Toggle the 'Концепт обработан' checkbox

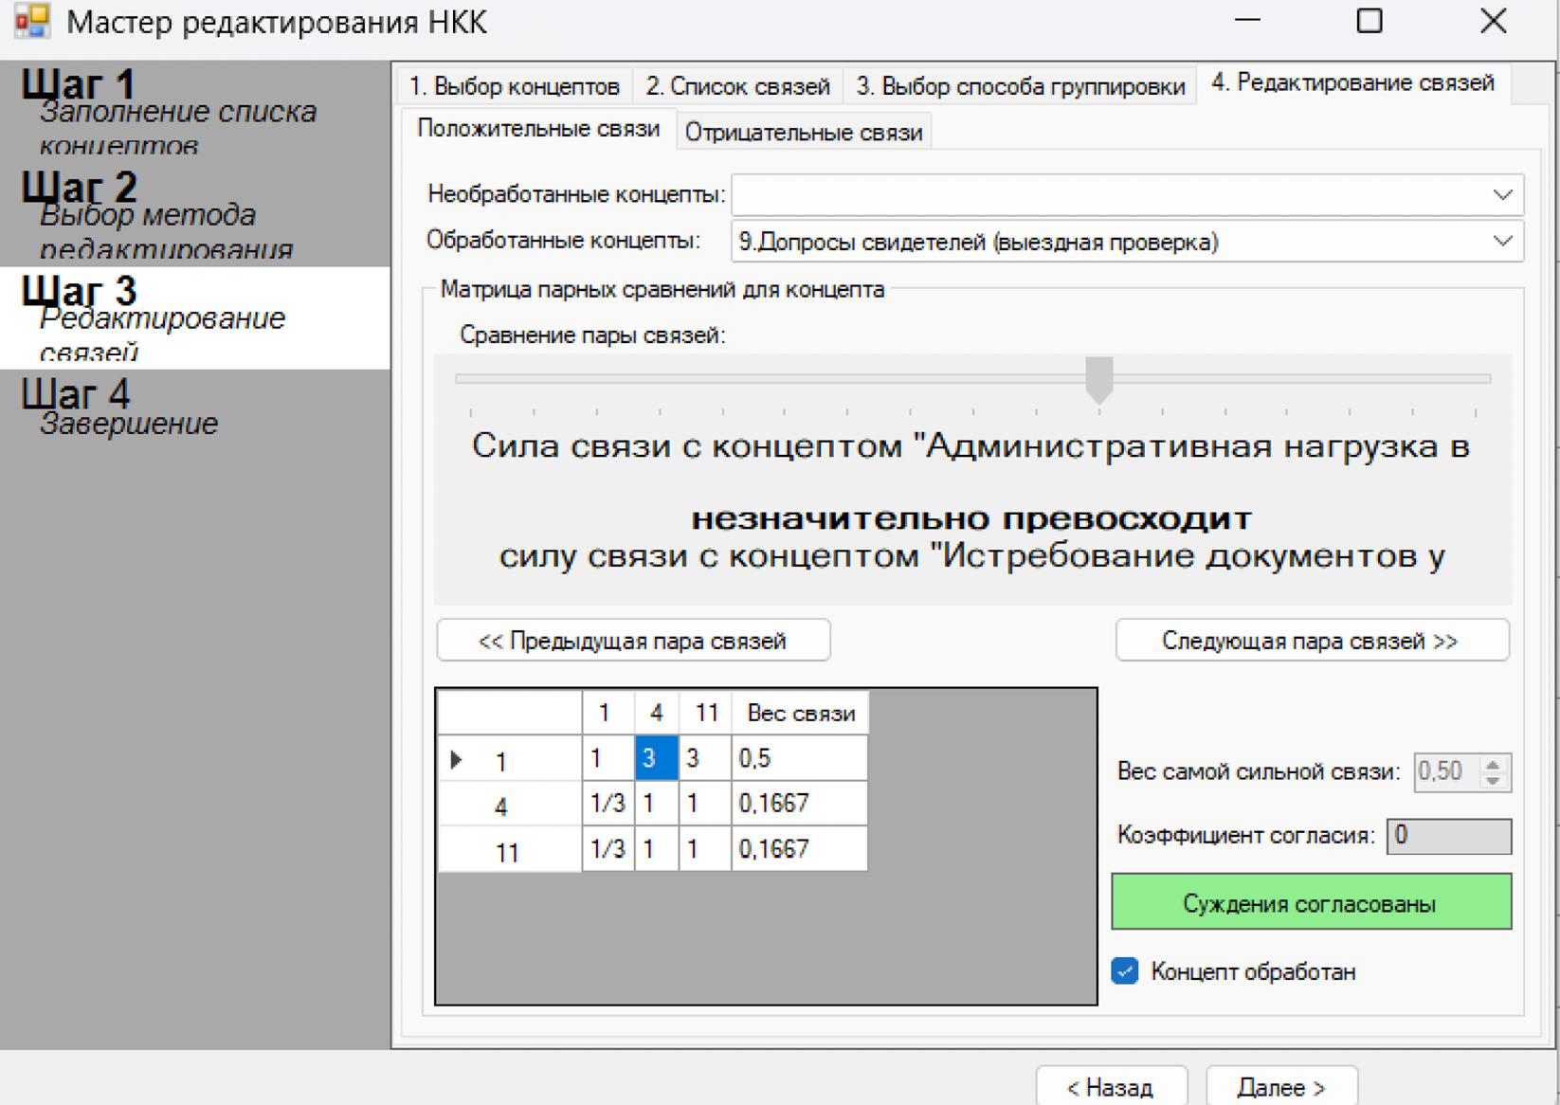click(1125, 971)
